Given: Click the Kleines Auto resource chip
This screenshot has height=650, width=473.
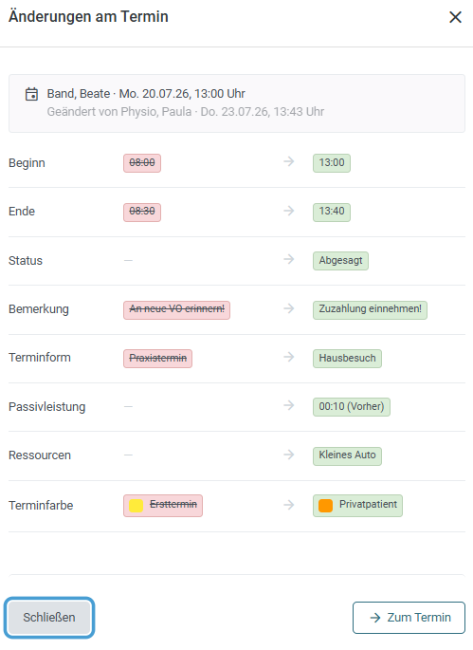Looking at the screenshot, I should pyautogui.click(x=347, y=455).
